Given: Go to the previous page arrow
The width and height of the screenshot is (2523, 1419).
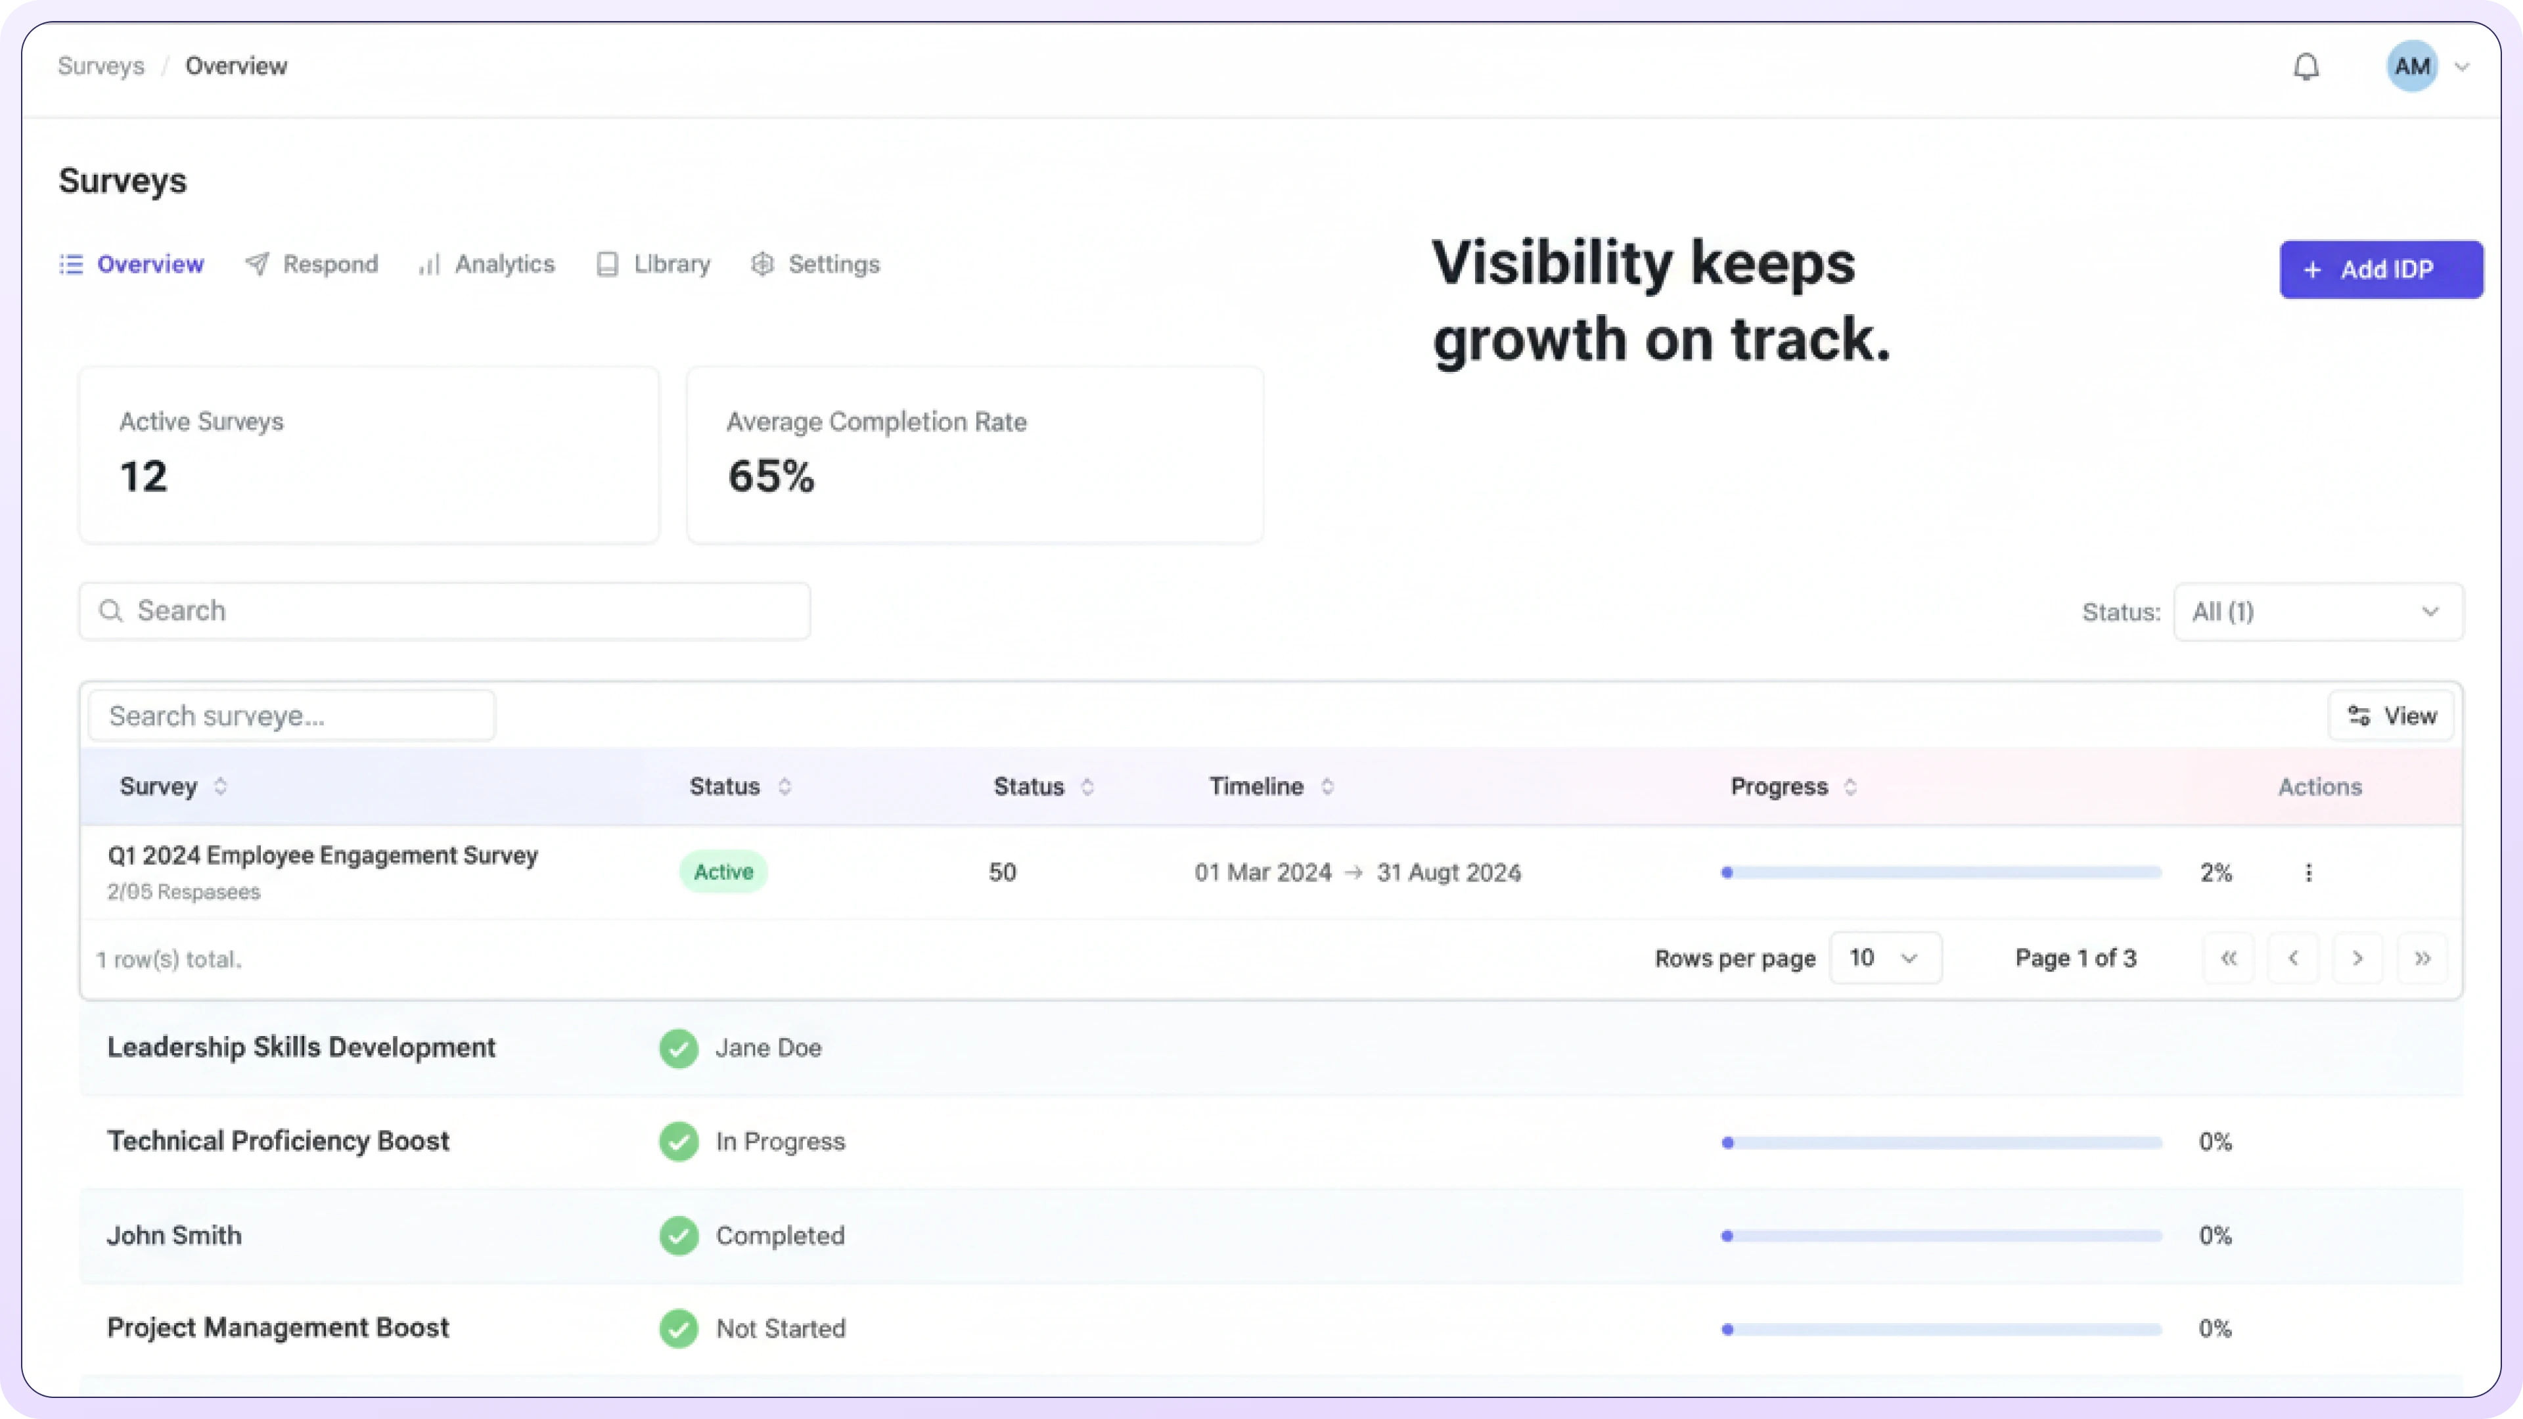Looking at the screenshot, I should 2293,958.
